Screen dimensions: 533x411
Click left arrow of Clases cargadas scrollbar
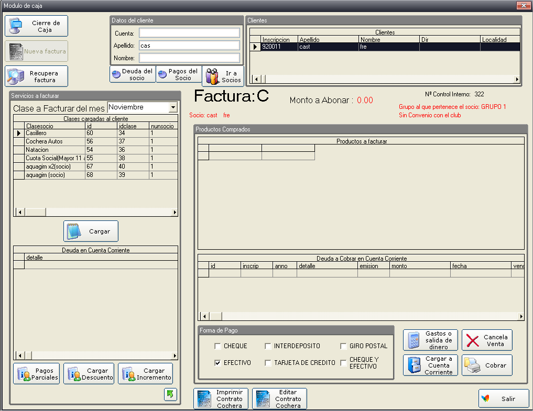20,212
